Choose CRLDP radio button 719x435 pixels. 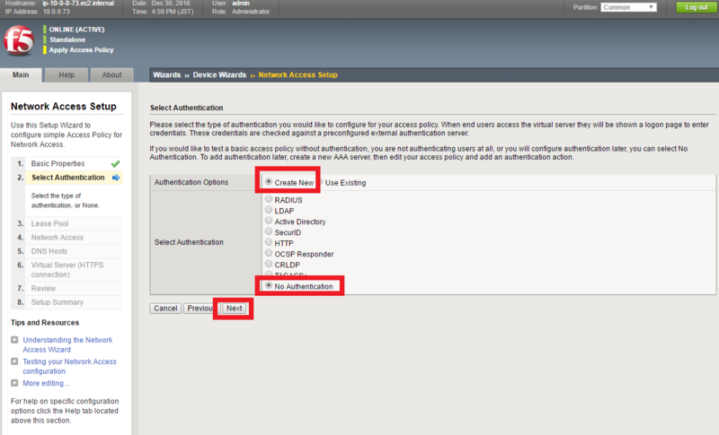(269, 264)
